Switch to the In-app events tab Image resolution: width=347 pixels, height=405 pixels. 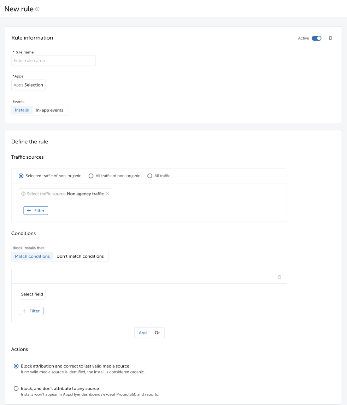tap(49, 110)
